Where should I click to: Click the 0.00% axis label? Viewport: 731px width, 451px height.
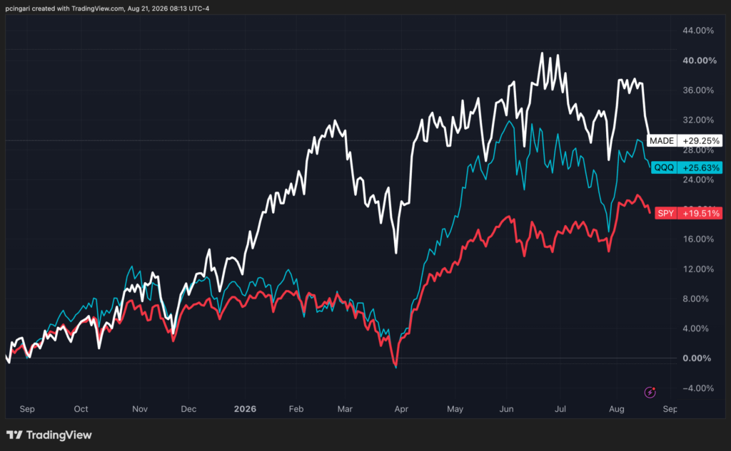[697, 358]
